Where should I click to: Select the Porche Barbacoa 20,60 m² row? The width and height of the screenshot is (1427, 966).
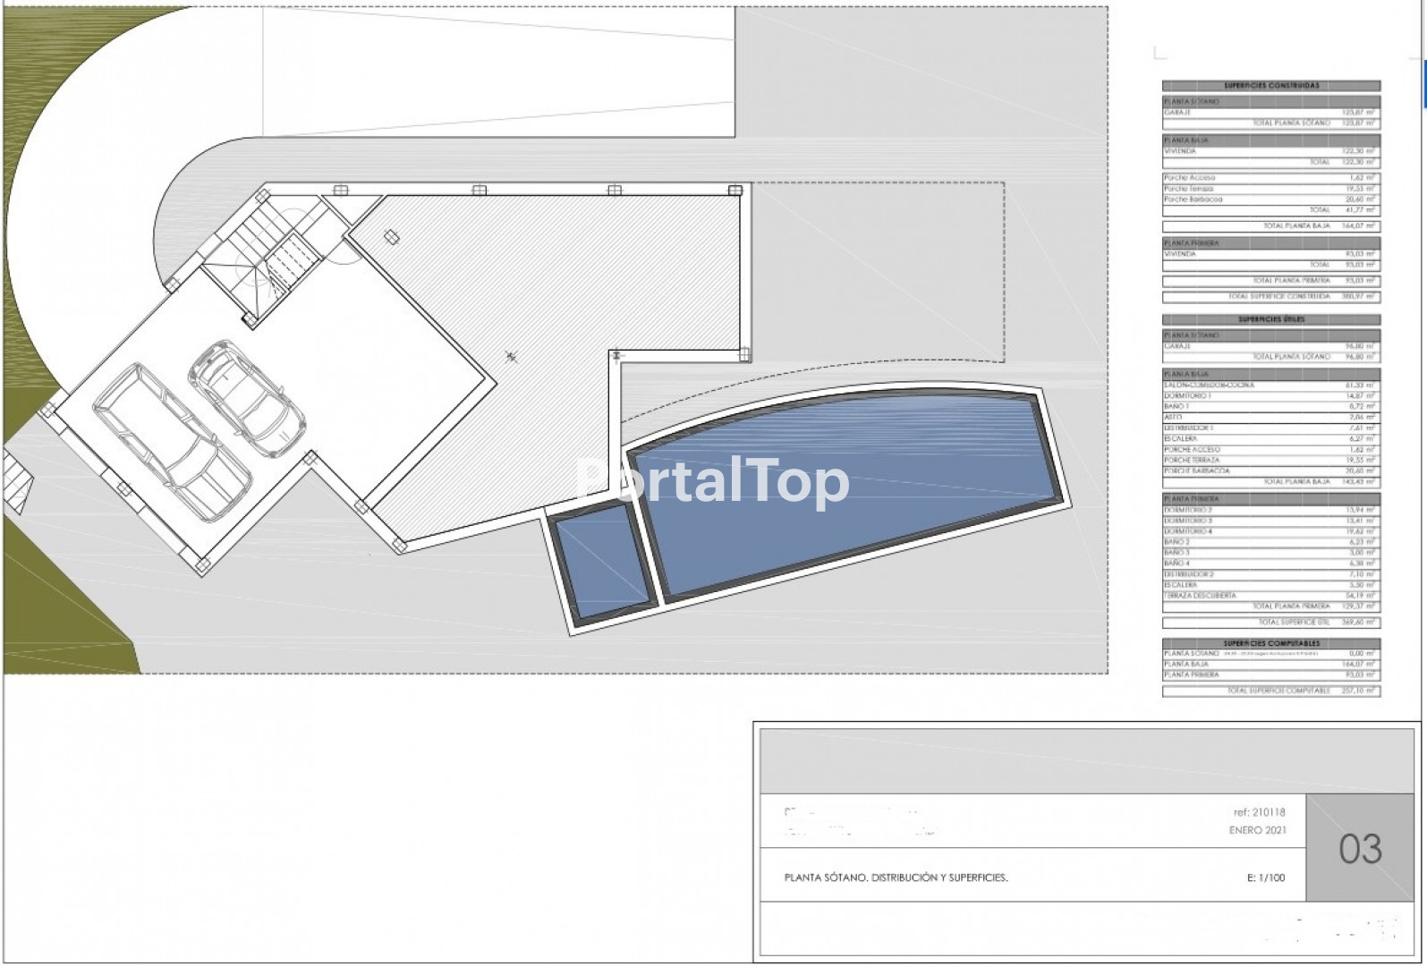point(1270,199)
